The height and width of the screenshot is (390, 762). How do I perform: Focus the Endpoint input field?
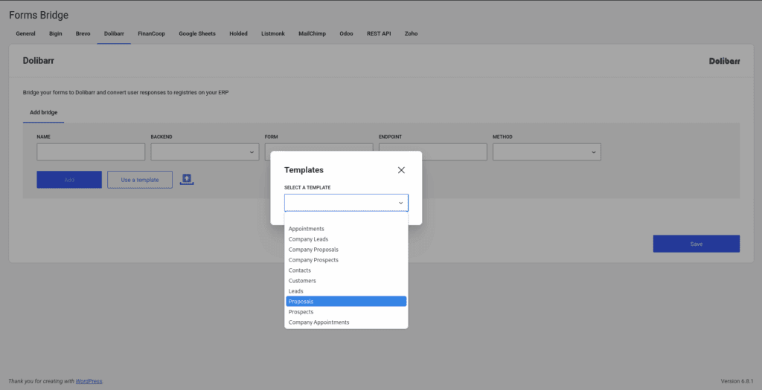tap(432, 152)
